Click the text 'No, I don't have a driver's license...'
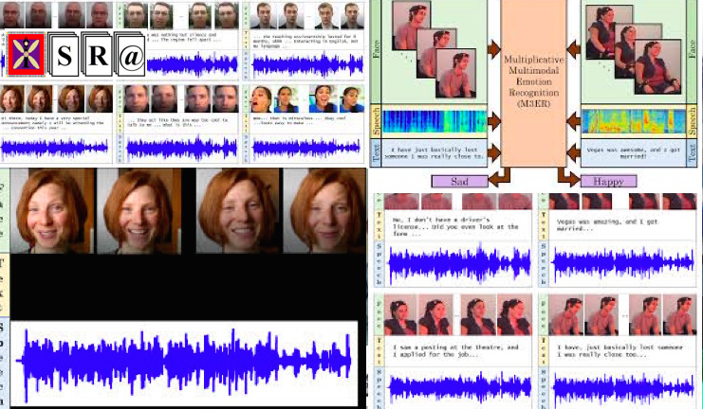Image resolution: width=703 pixels, height=409 pixels. (x=455, y=226)
